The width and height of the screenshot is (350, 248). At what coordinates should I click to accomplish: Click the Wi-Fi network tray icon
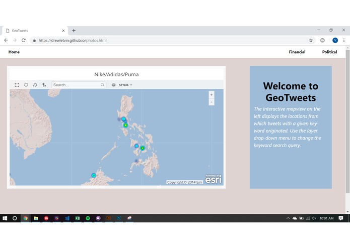tap(308, 218)
